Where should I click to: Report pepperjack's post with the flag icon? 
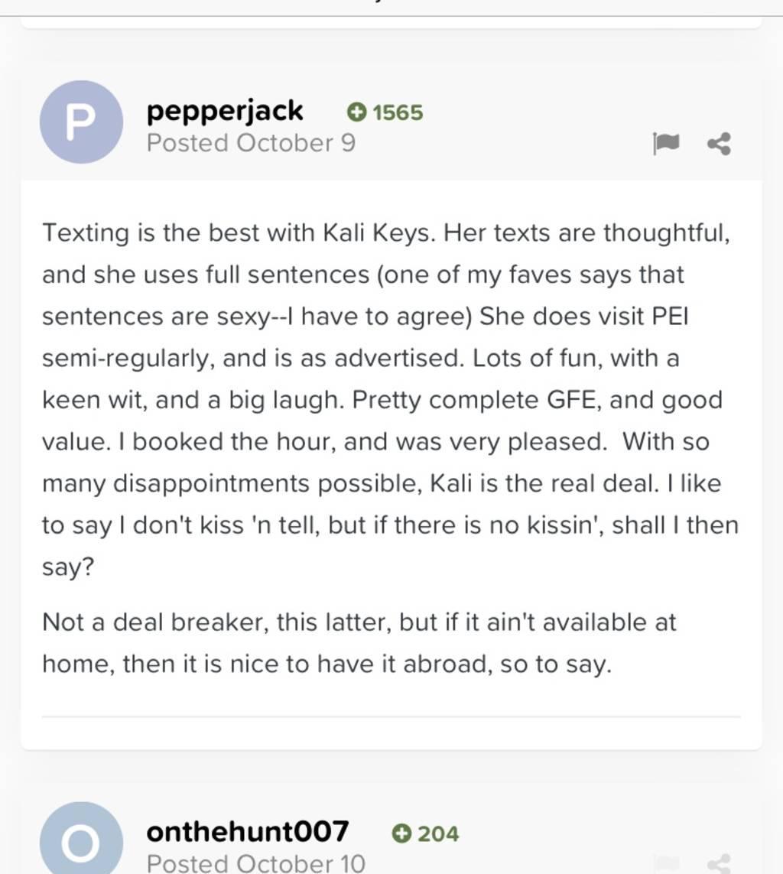pyautogui.click(x=665, y=144)
